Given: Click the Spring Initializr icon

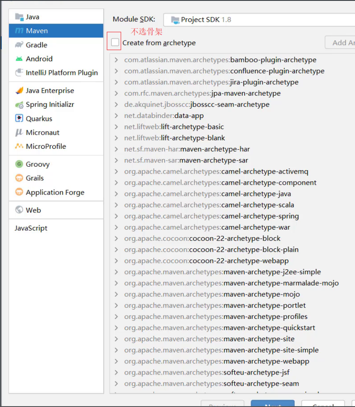Looking at the screenshot, I should (19, 105).
